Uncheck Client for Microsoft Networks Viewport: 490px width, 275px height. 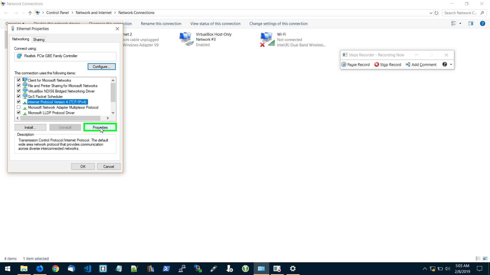point(19,80)
